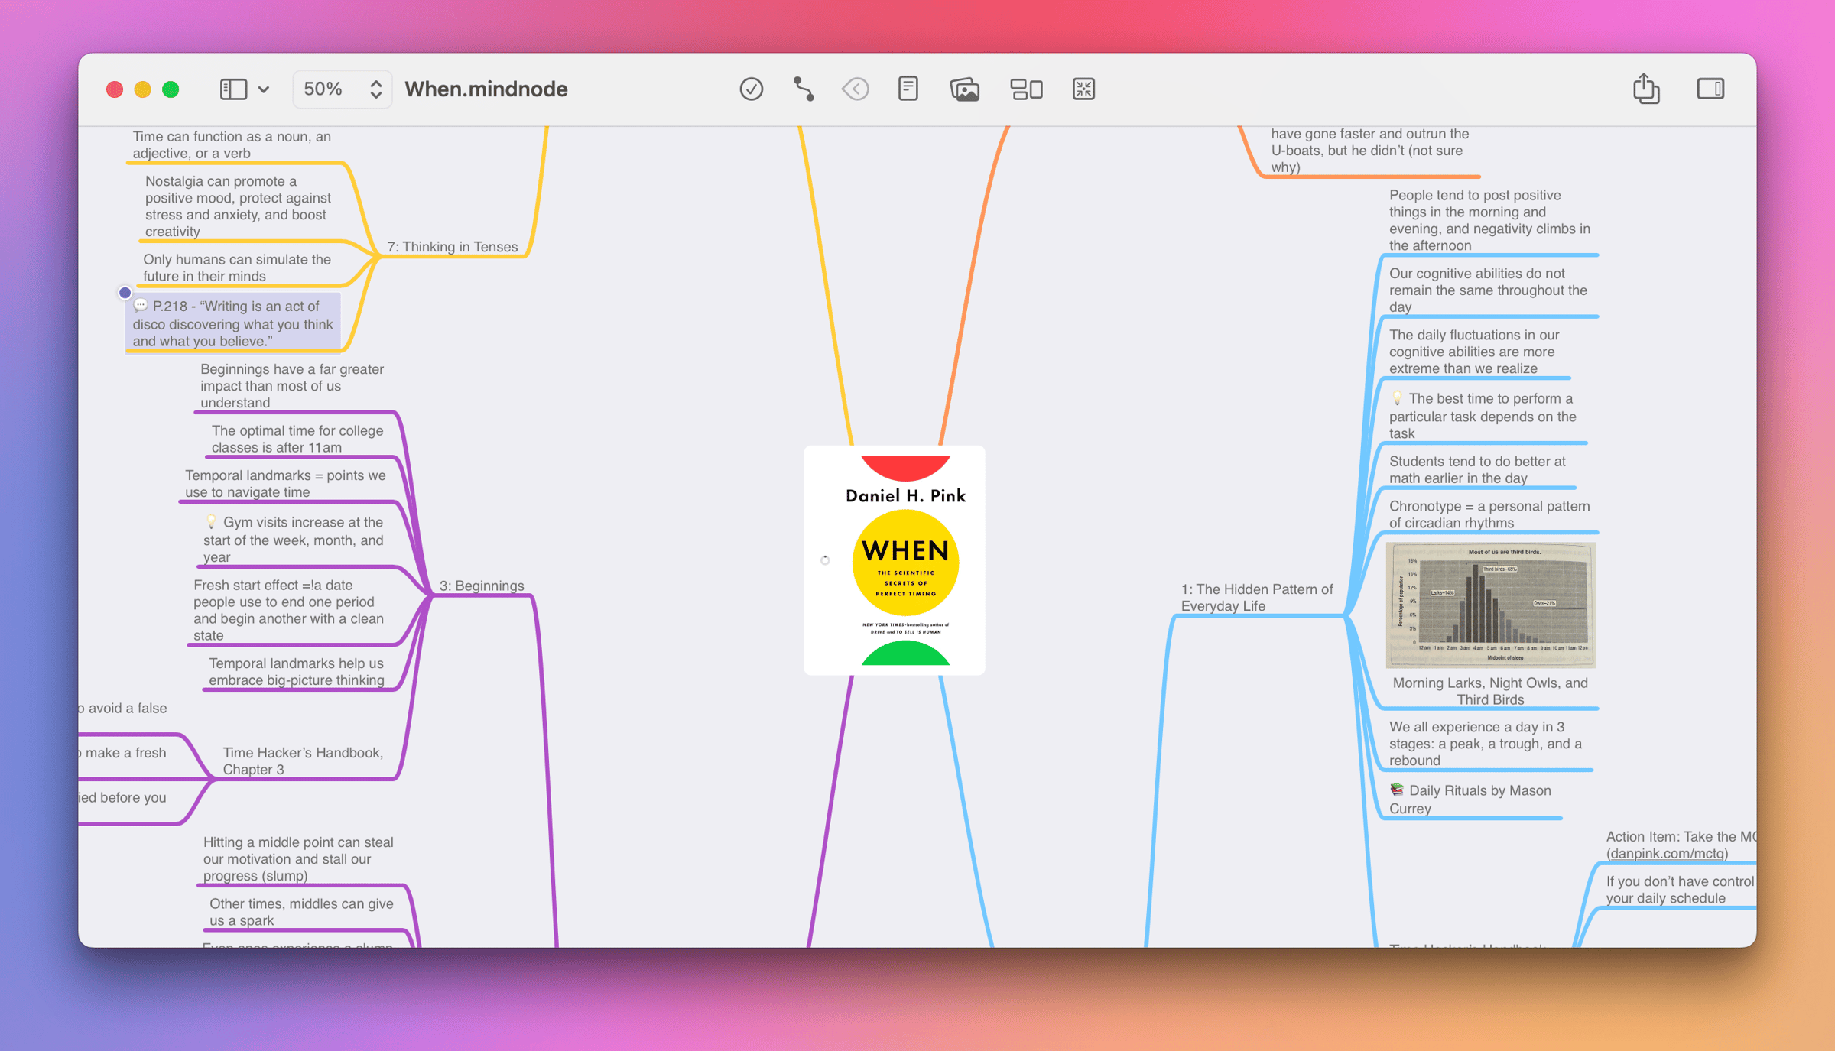Image resolution: width=1835 pixels, height=1051 pixels.
Task: Click the add image toolbar icon
Action: point(964,89)
